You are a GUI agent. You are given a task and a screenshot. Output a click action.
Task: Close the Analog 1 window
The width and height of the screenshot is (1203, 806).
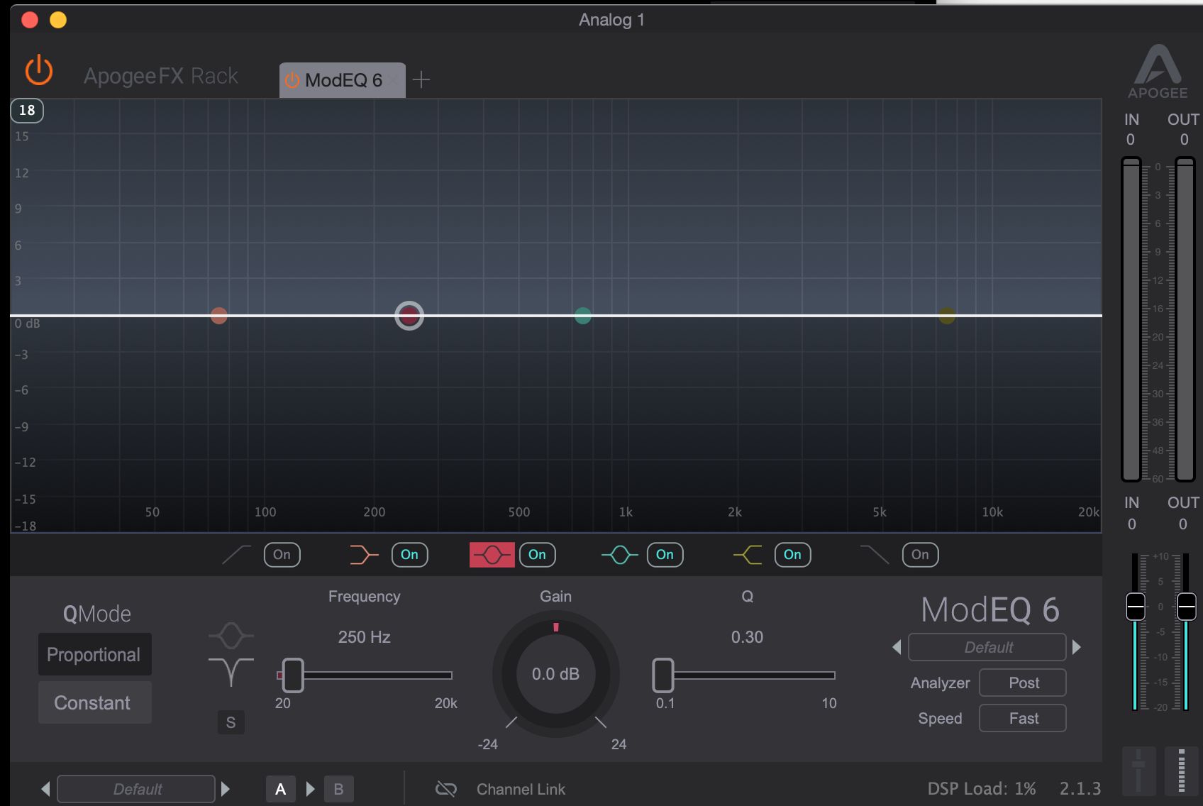30,20
